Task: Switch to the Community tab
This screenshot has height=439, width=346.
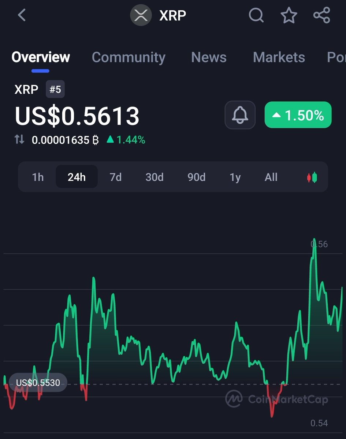Action: [129, 57]
